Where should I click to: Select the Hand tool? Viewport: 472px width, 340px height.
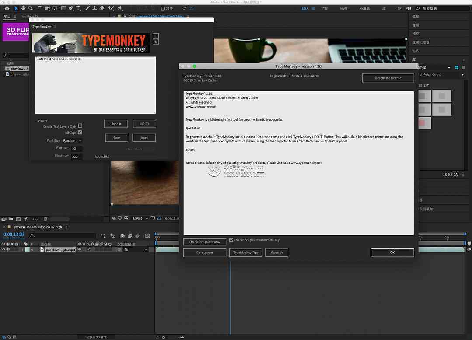(23, 8)
